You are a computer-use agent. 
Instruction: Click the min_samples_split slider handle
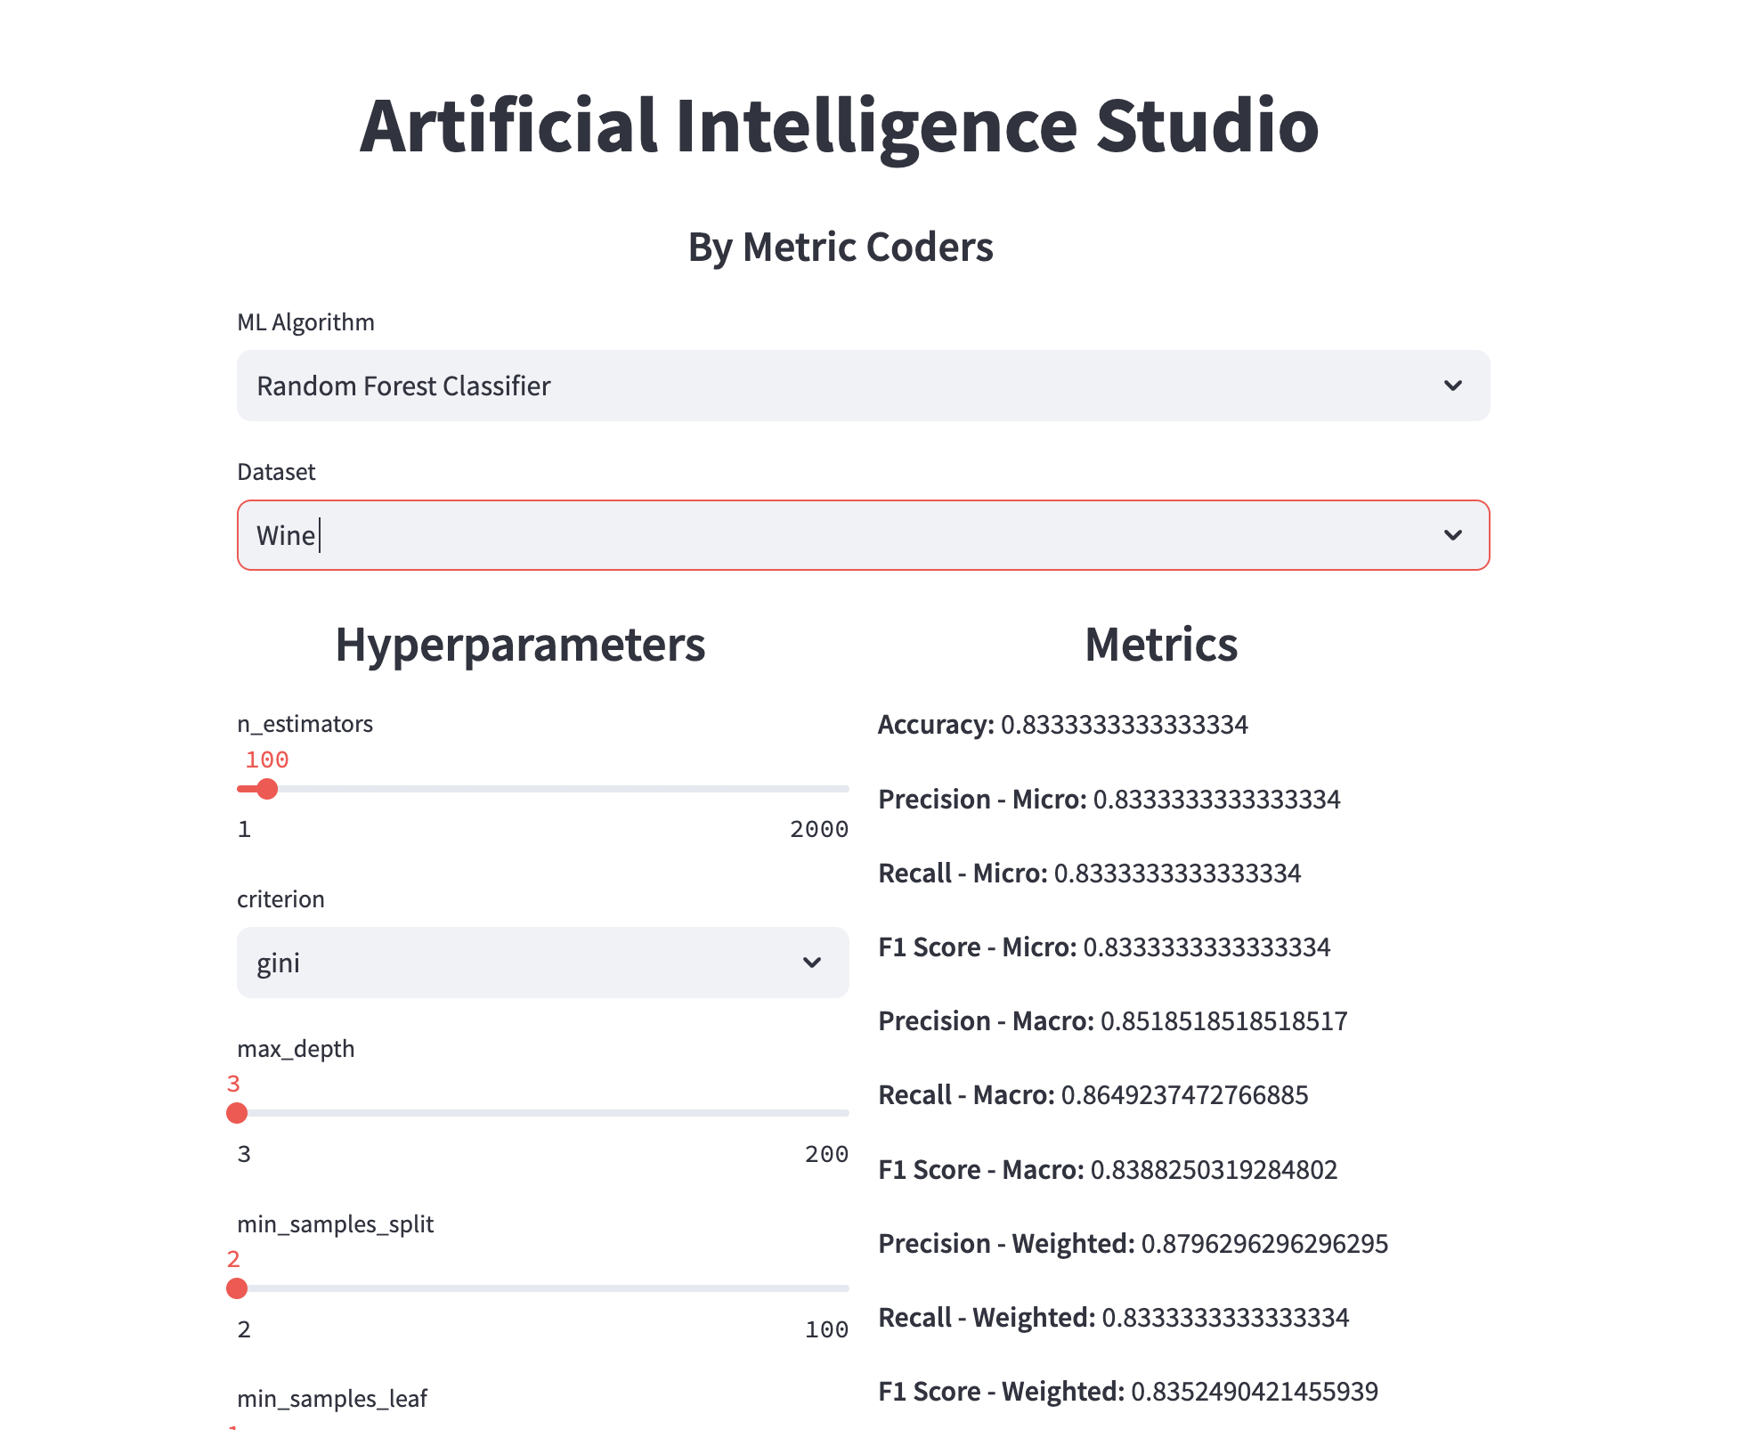point(237,1288)
